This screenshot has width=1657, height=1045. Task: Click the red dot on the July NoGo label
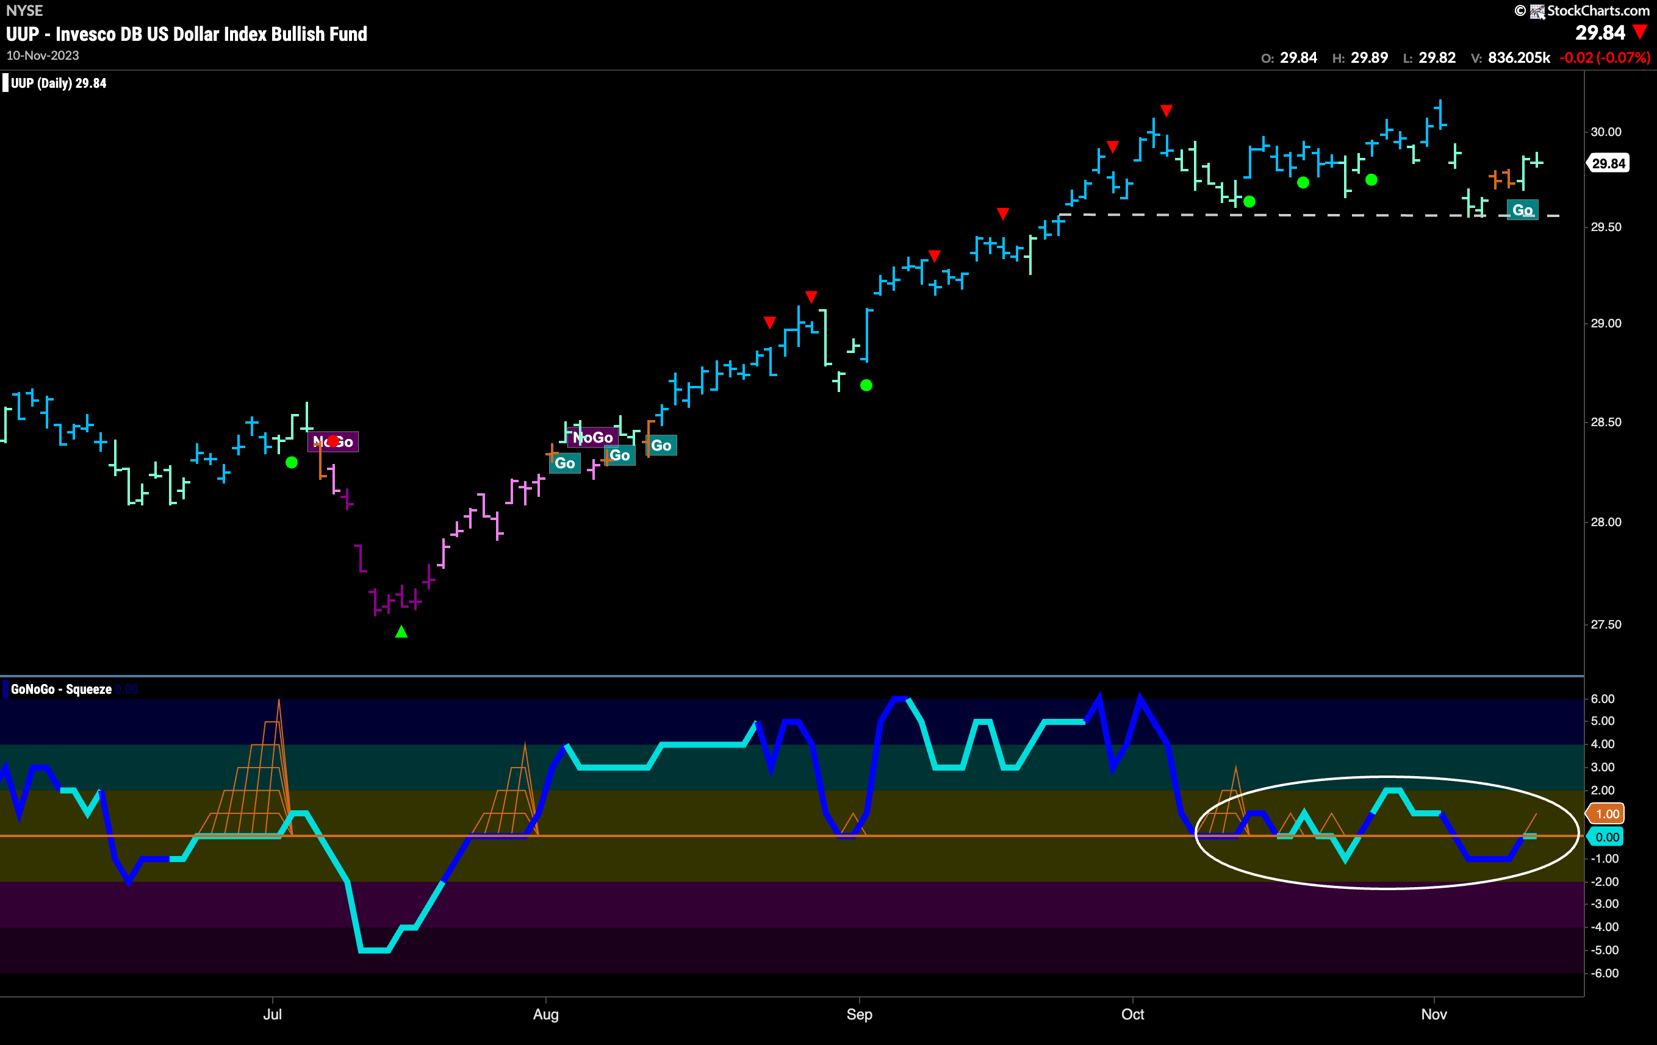[x=333, y=441]
